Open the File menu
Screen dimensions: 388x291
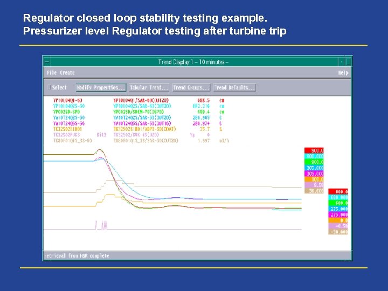(x=52, y=73)
